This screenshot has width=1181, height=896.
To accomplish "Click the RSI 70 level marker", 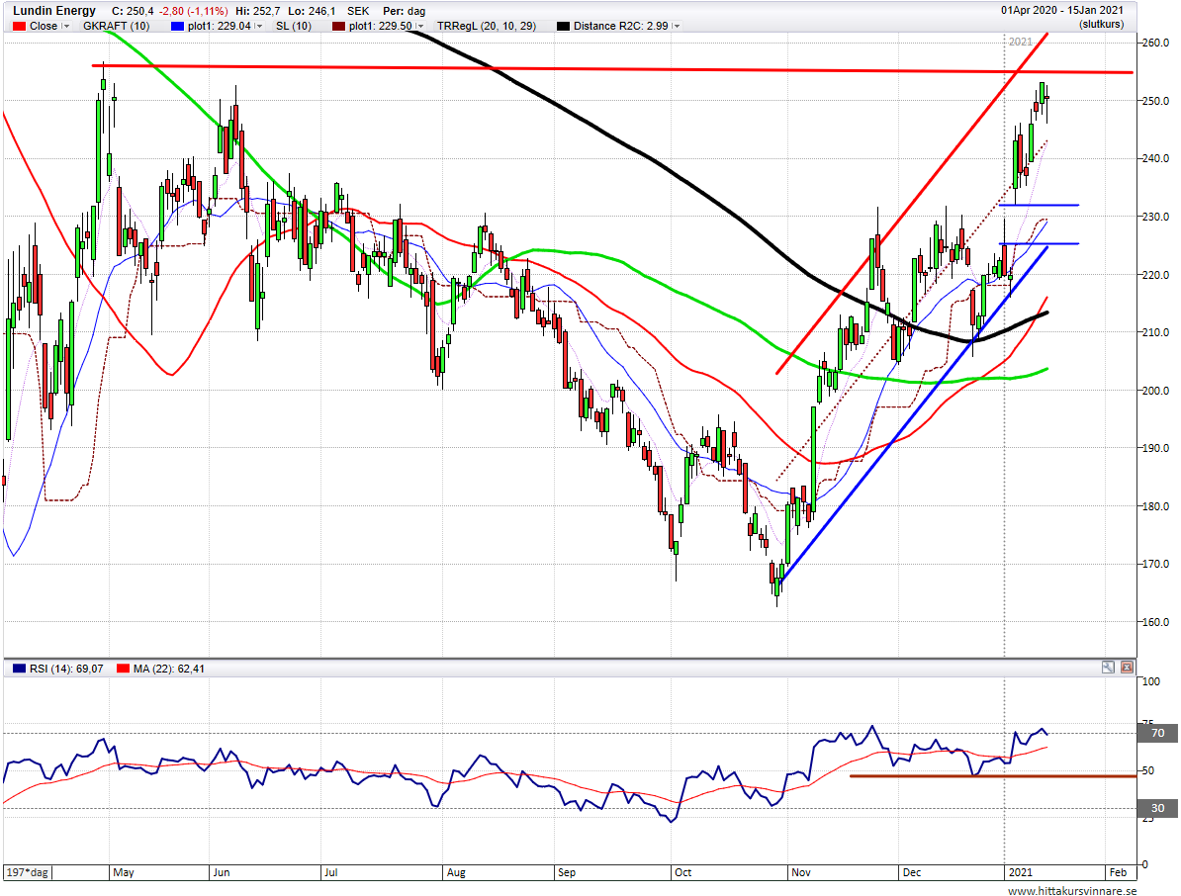I will click(1157, 734).
